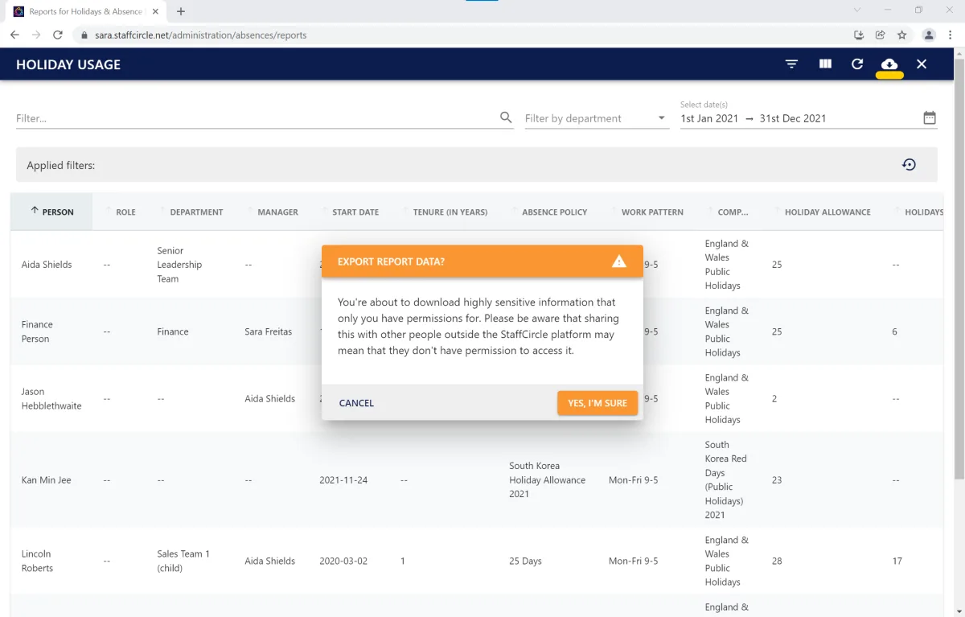This screenshot has width=965, height=617.
Task: Click the site lock icon
Action: [x=83, y=35]
